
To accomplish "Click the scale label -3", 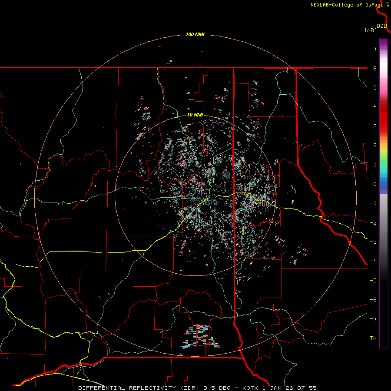I will pyautogui.click(x=373, y=242).
